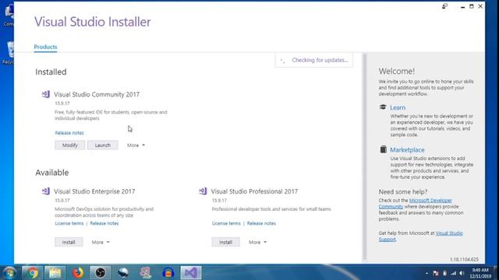The image size is (499, 280).
Task: Click the Visual Studio Community 2017 title
Action: point(97,94)
